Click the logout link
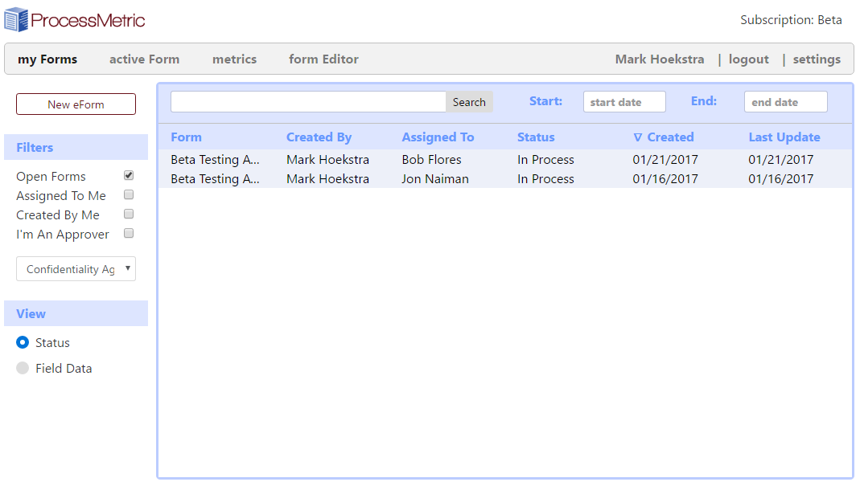 click(x=748, y=59)
